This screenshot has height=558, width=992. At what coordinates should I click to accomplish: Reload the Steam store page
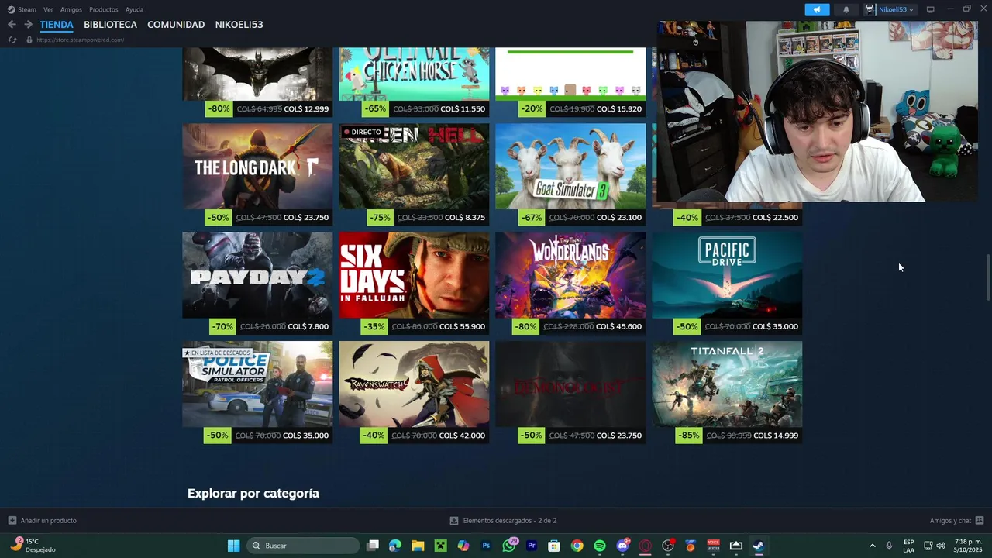12,40
